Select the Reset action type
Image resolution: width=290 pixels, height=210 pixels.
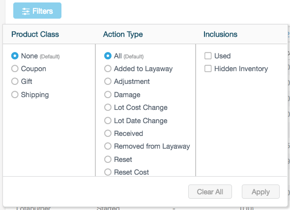point(108,159)
